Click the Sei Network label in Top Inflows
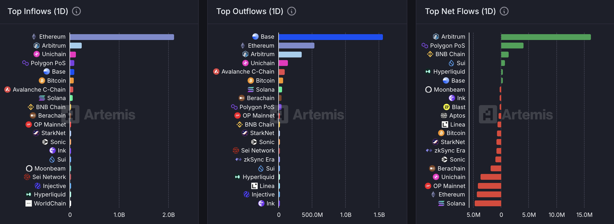This screenshot has height=224, width=614. click(49, 177)
